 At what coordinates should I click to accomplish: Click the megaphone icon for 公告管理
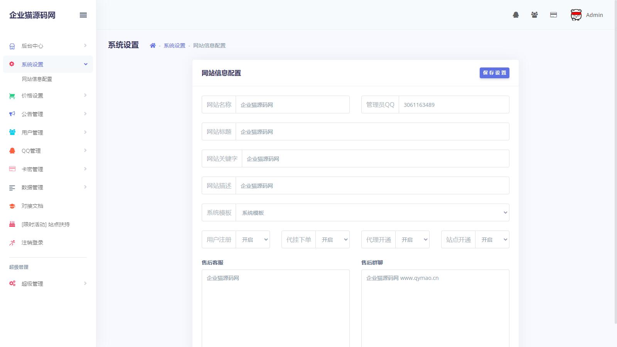(x=12, y=114)
